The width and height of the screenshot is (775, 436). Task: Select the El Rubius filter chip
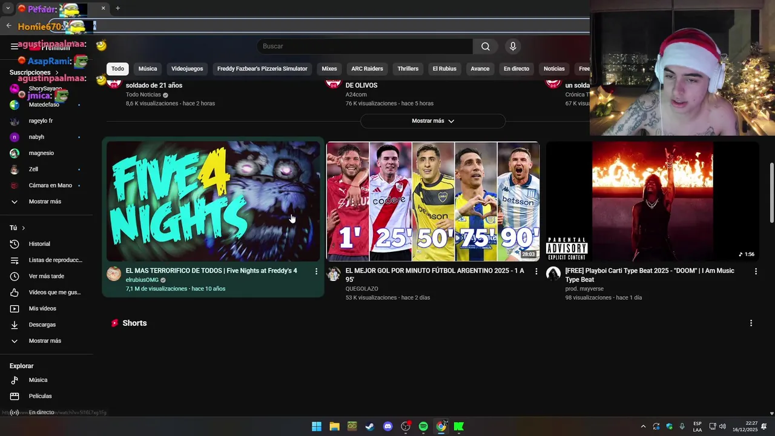pyautogui.click(x=444, y=68)
